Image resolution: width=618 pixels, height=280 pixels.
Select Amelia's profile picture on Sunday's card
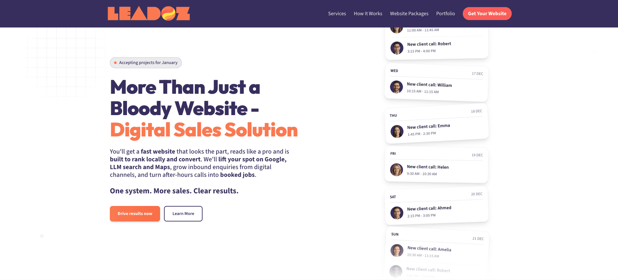pyautogui.click(x=397, y=251)
